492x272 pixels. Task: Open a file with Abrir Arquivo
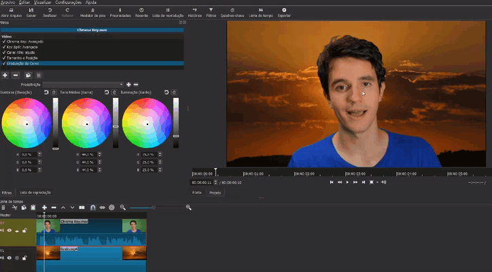12,12
